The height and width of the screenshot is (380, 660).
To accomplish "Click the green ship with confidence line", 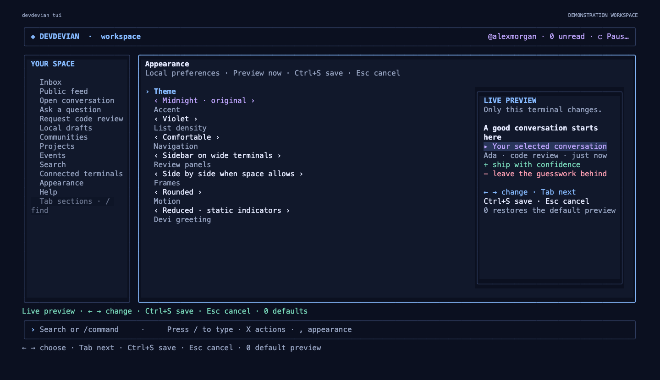I will point(532,165).
